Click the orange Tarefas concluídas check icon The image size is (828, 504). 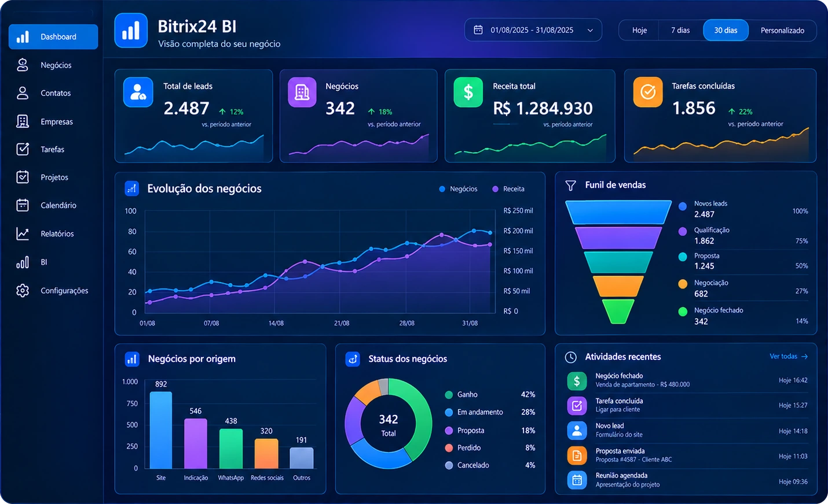(648, 92)
